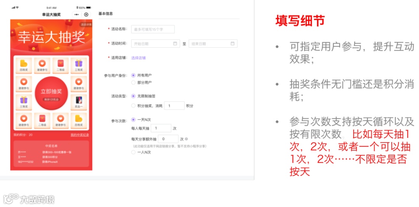The image size is (419, 207).
Task: Click 我的积分: 20 text
Action: [23, 135]
